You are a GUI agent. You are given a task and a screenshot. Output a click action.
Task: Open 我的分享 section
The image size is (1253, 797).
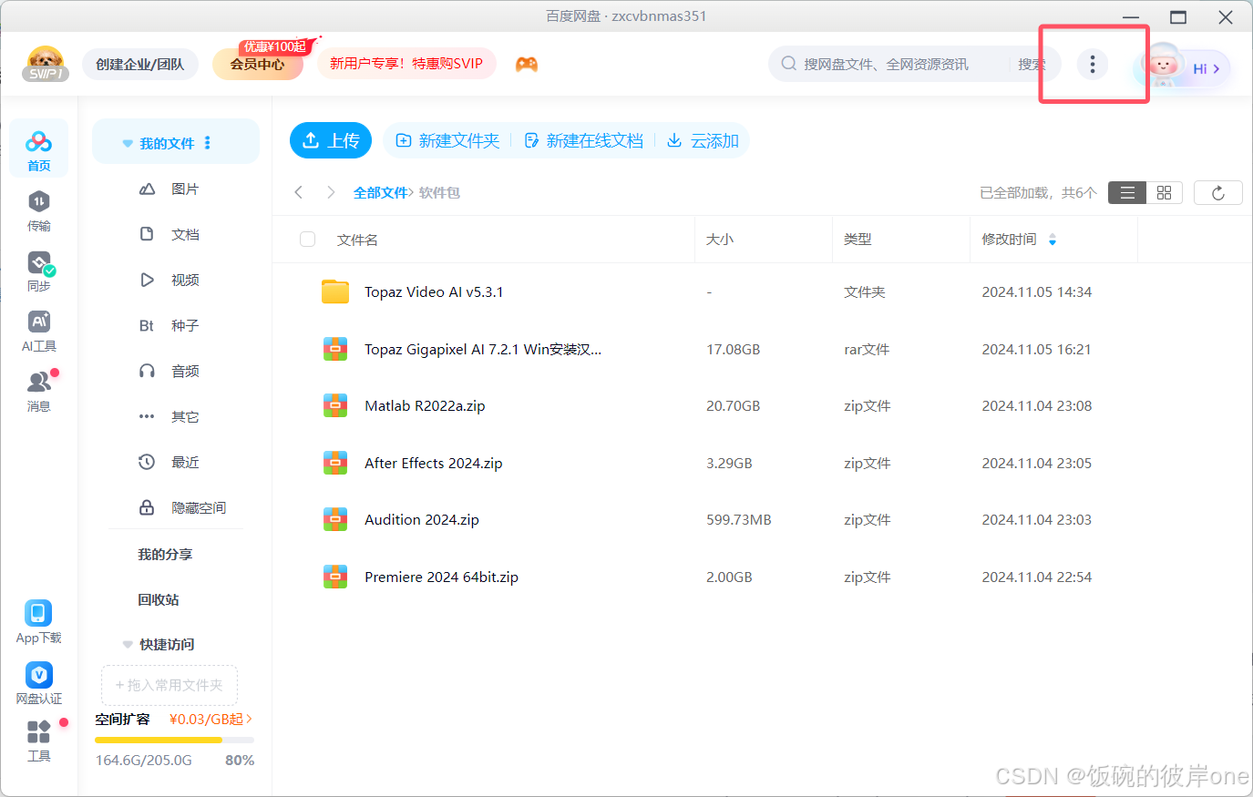click(165, 554)
